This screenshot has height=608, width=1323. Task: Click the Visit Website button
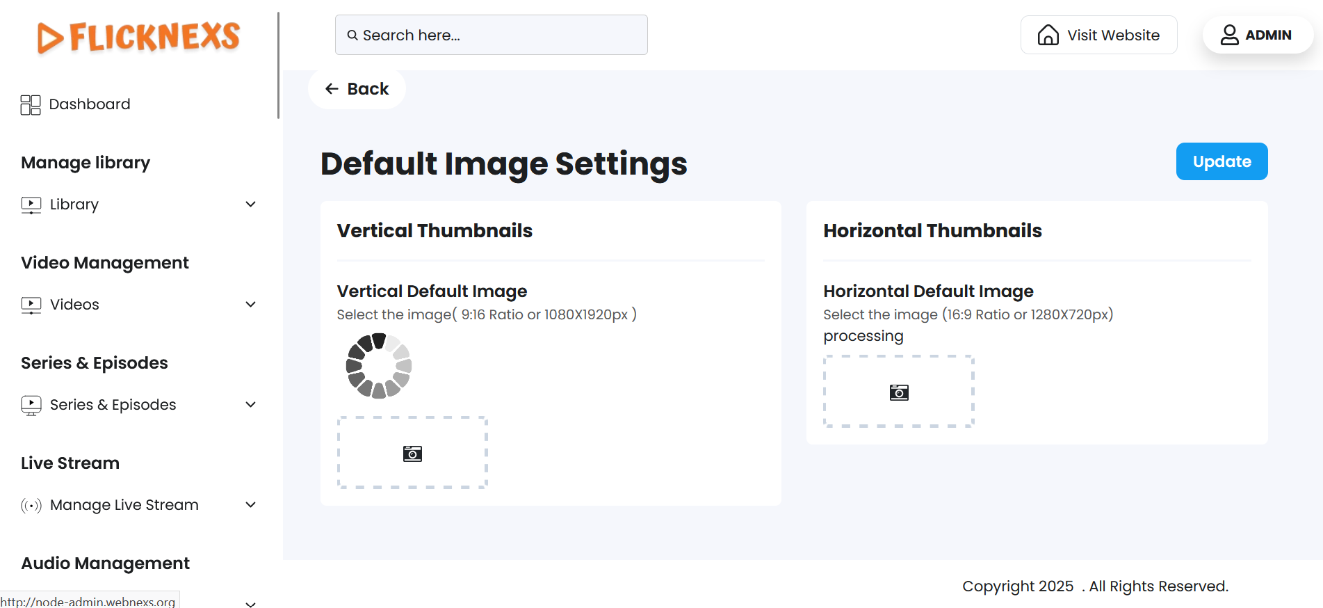(x=1098, y=35)
